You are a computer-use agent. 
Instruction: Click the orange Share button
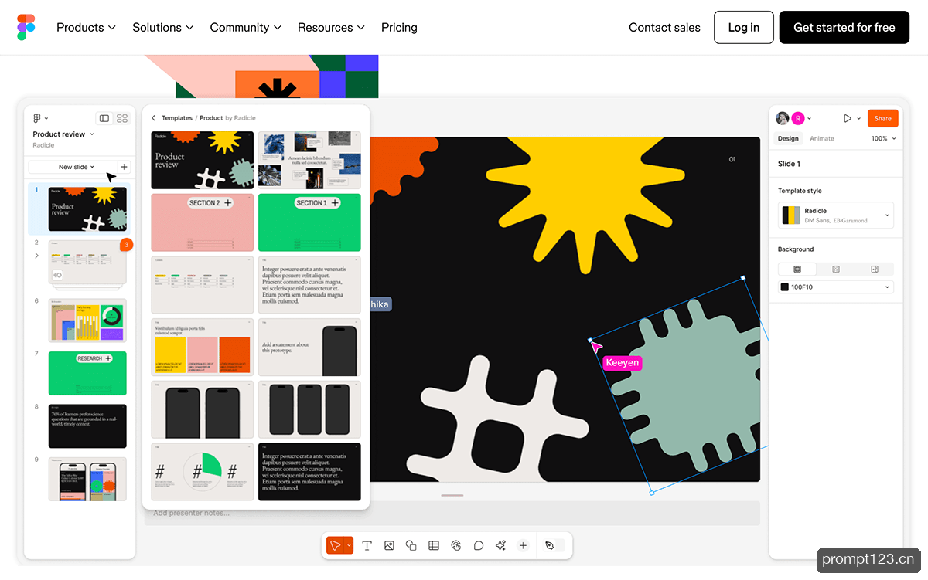click(x=882, y=118)
